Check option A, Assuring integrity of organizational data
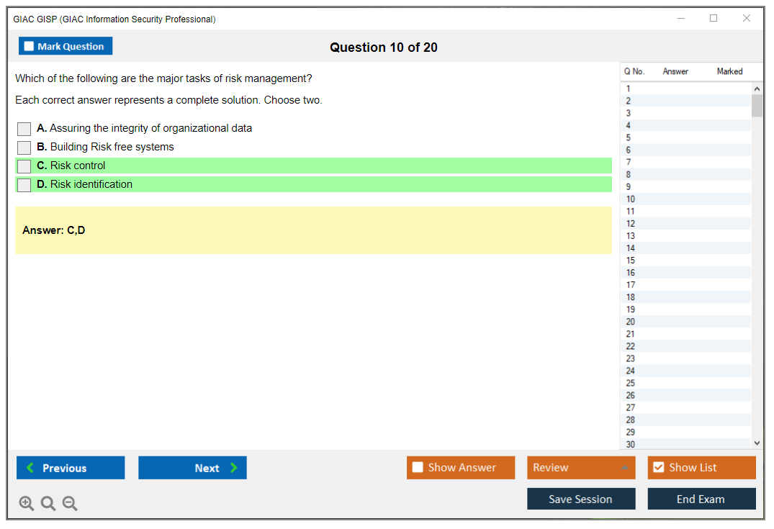774x529 pixels. coord(24,129)
